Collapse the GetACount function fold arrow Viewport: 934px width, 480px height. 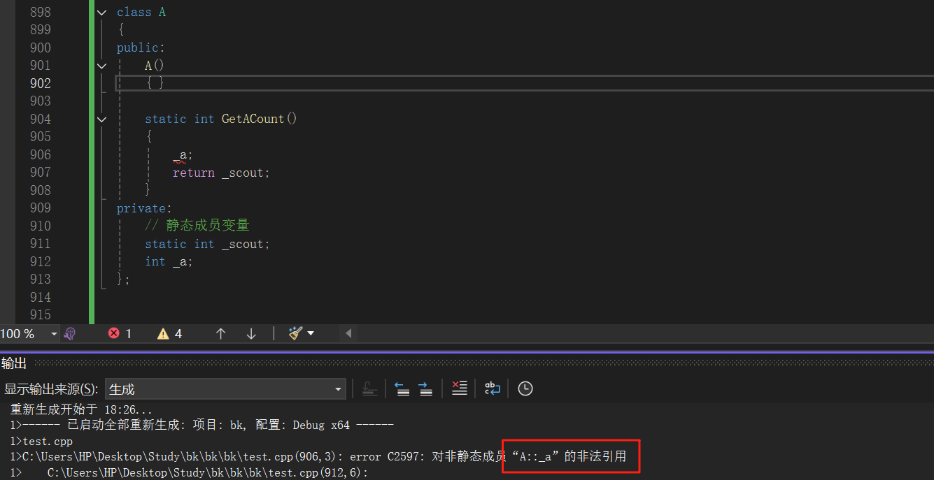pyautogui.click(x=102, y=119)
